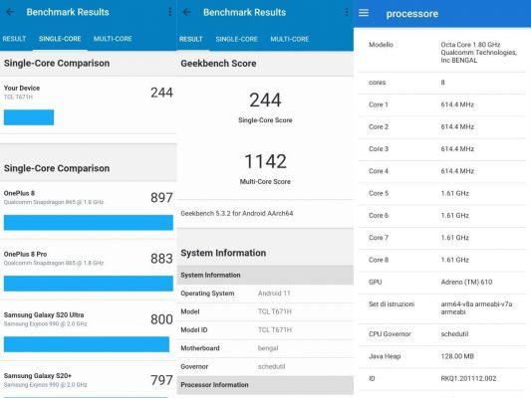
Task: Select 'Set di istruzioni' row label
Action: pyautogui.click(x=392, y=304)
